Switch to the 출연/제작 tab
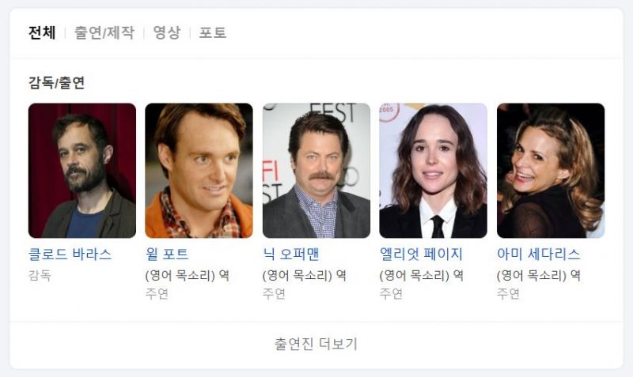The height and width of the screenshot is (377, 633). point(104,32)
